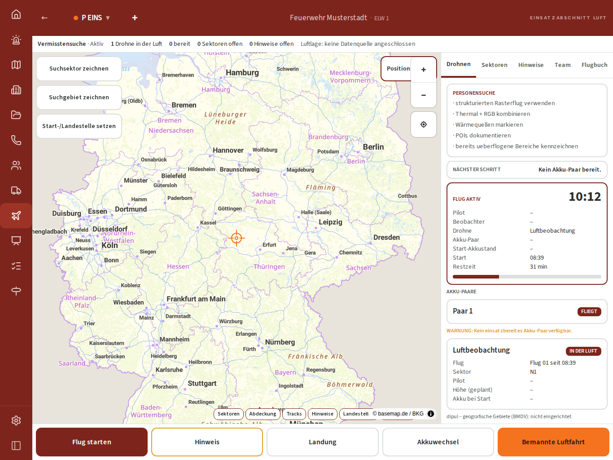The height and width of the screenshot is (460, 613).
Task: Open the building icon in the sidebar
Action: [16, 90]
